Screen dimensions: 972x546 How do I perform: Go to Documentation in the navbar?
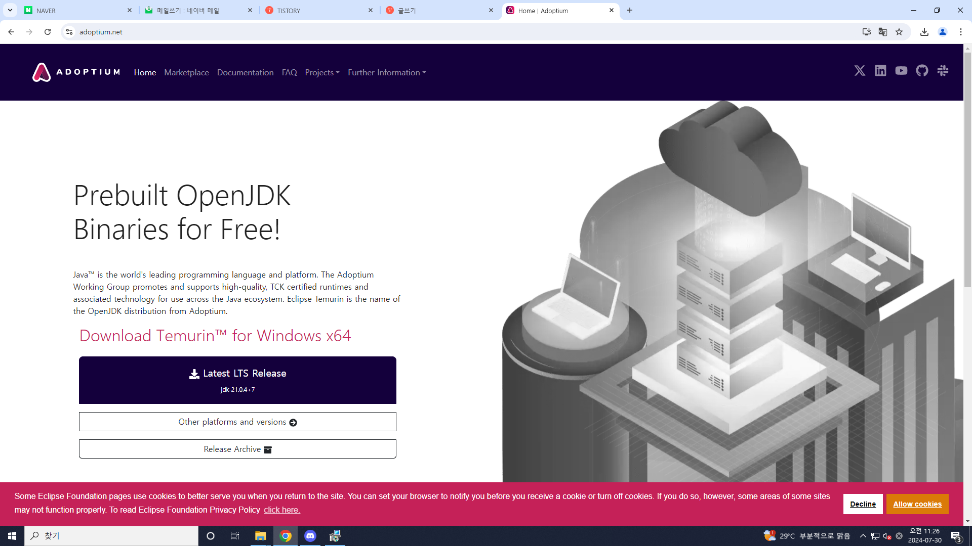pos(245,72)
